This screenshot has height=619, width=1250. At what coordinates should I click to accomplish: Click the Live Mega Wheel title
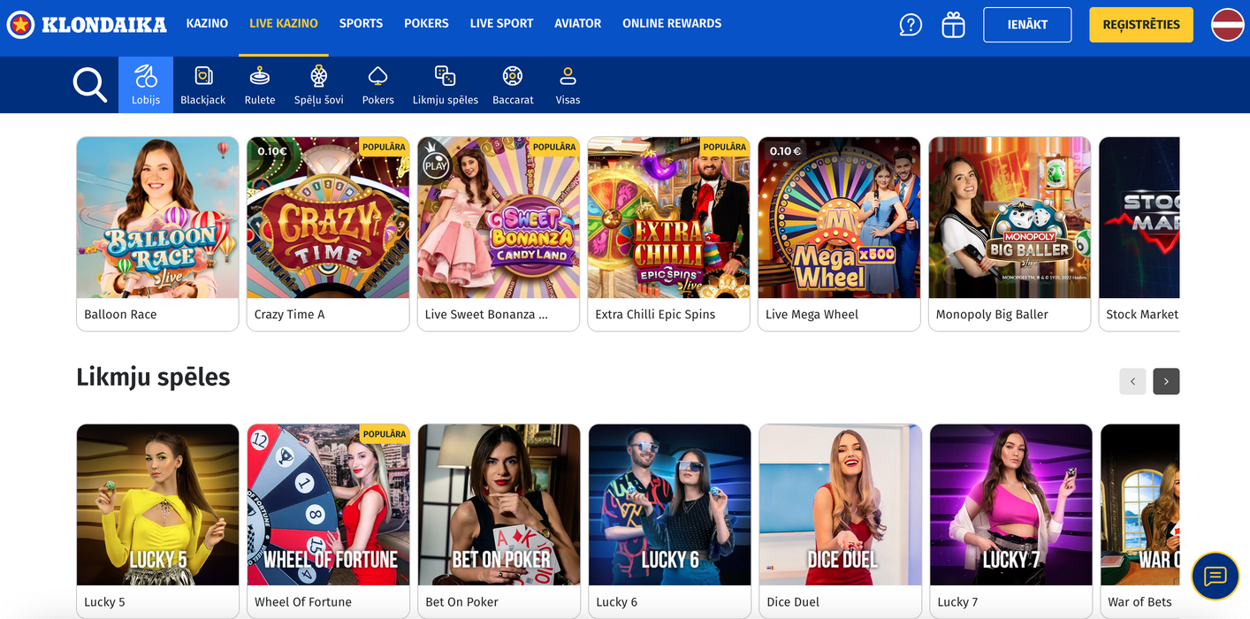point(812,314)
